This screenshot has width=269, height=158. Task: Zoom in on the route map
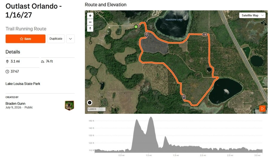point(90,16)
